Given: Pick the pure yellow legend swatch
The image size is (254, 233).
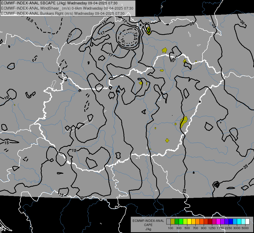Looking at the screenshot, I should tap(189, 222).
